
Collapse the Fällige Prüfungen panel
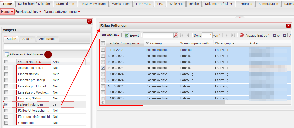[x=288, y=26]
